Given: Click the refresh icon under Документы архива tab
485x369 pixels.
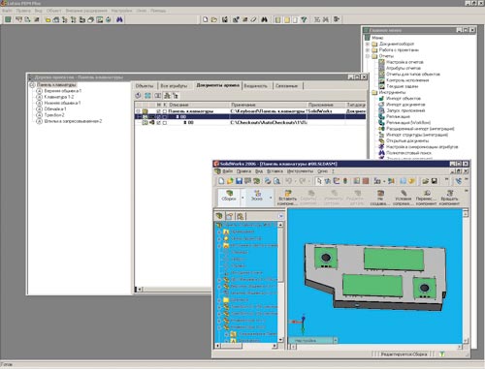Looking at the screenshot, I should (138, 96).
